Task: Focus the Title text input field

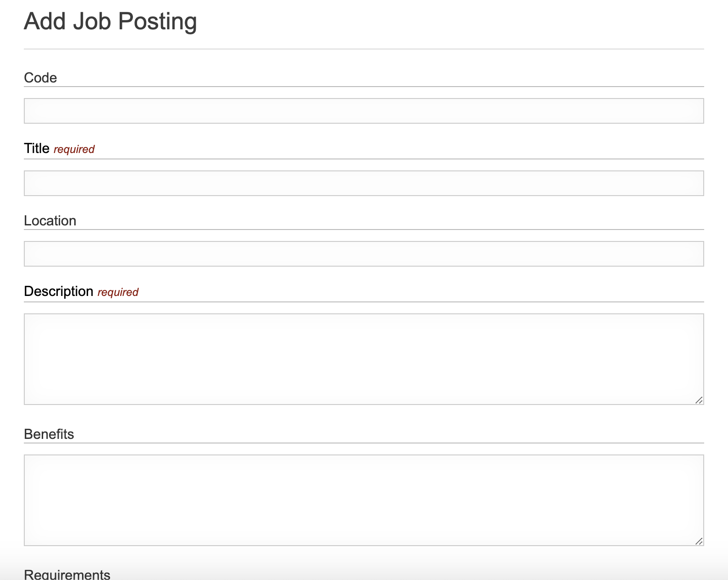Action: tap(364, 183)
